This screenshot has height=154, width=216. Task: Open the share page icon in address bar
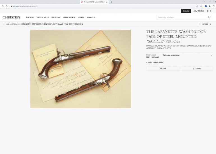[197, 6]
